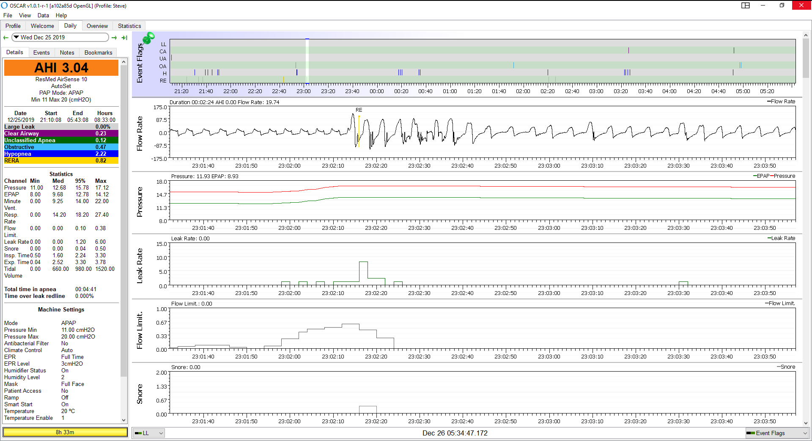Click the ResMed AirSense 10 device label
Image resolution: width=812 pixels, height=441 pixels.
61,80
